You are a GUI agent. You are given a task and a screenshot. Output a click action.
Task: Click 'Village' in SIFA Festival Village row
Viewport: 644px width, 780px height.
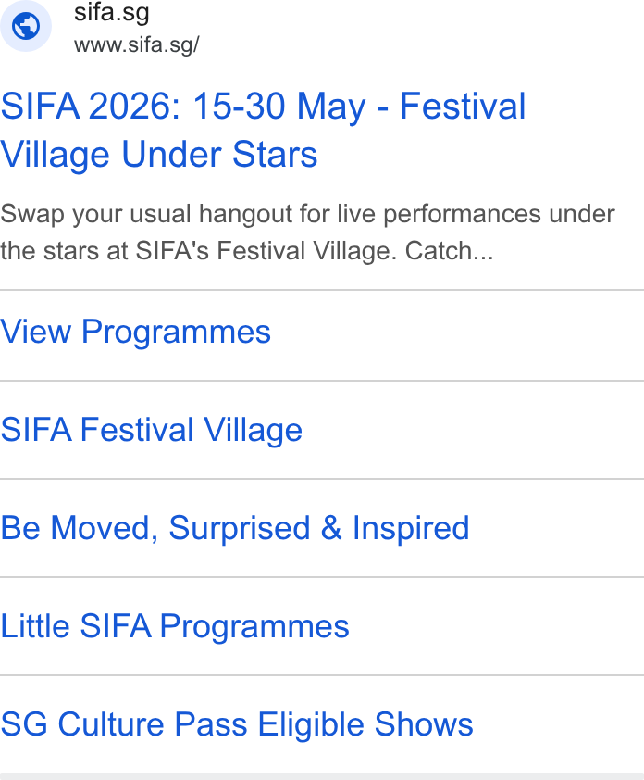tap(253, 430)
